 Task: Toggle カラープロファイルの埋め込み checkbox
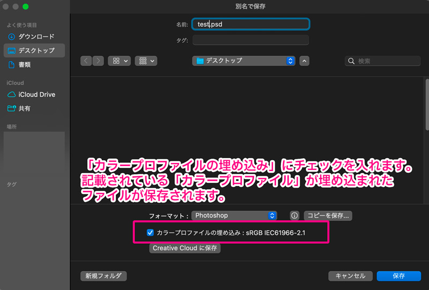click(x=150, y=233)
